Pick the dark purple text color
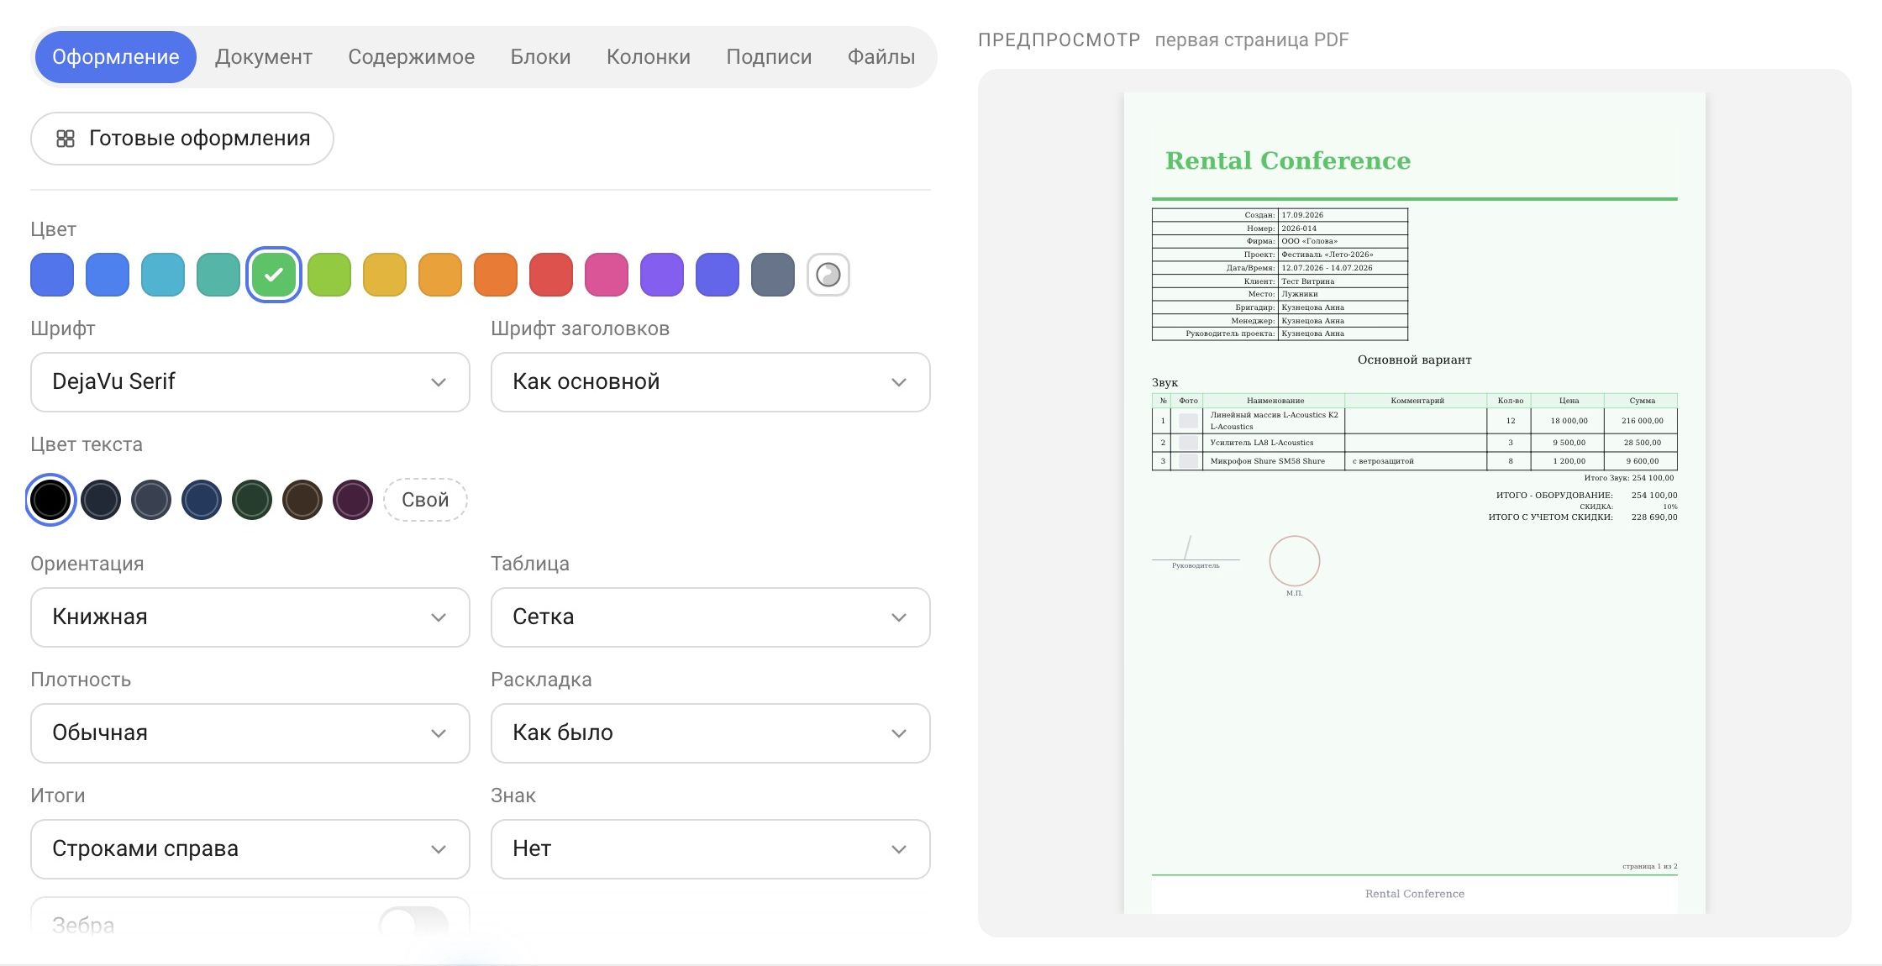Screen dimensions: 1882x966 (353, 500)
